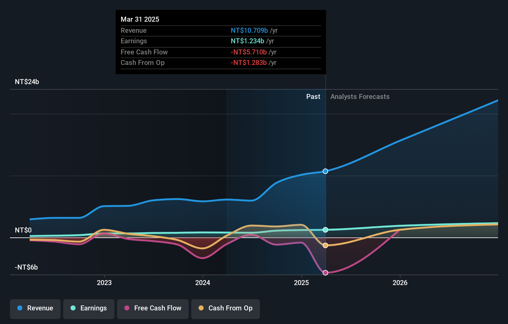The image size is (508, 324).
Task: Click the NT$0 y-axis label
Action: coord(23,230)
